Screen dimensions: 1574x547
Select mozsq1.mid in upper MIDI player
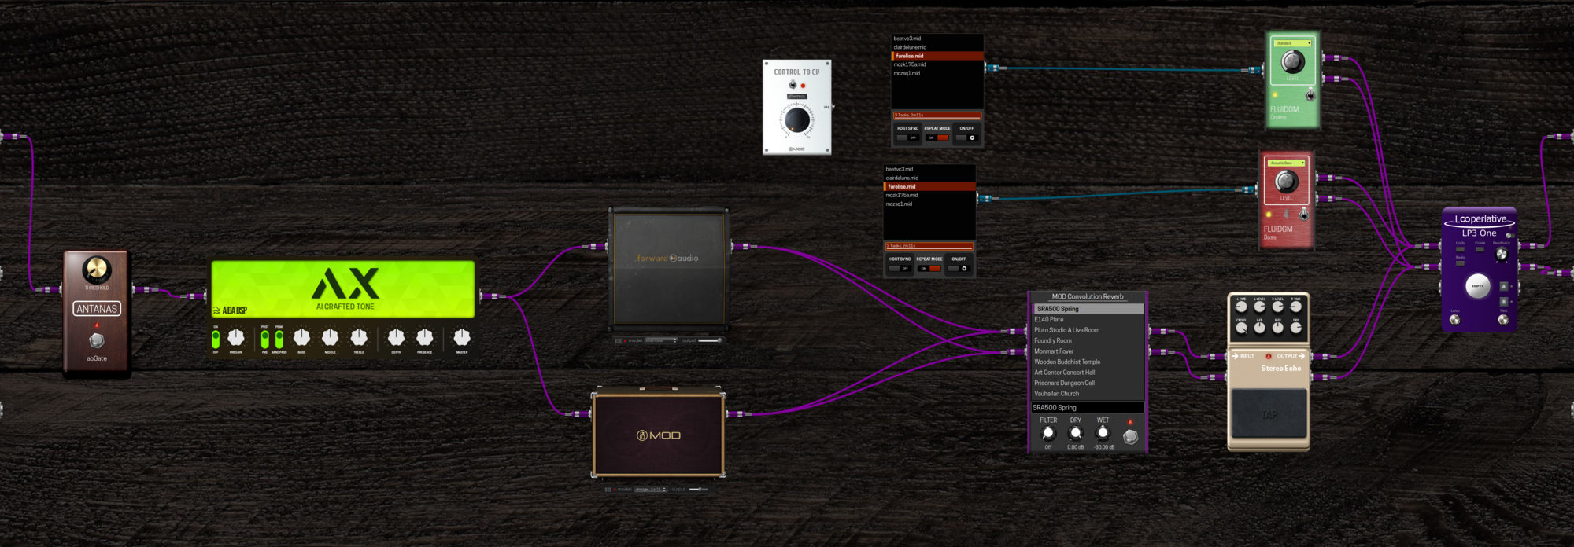[937, 73]
